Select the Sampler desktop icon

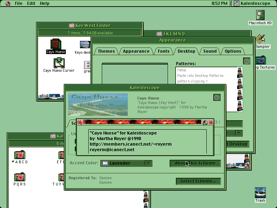pyautogui.click(x=260, y=39)
